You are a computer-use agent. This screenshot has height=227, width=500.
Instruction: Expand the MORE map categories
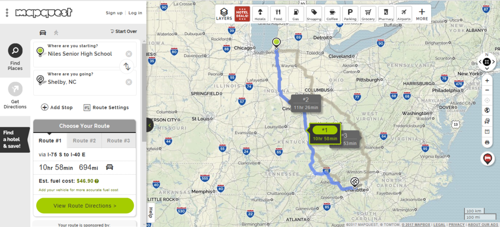point(422,14)
